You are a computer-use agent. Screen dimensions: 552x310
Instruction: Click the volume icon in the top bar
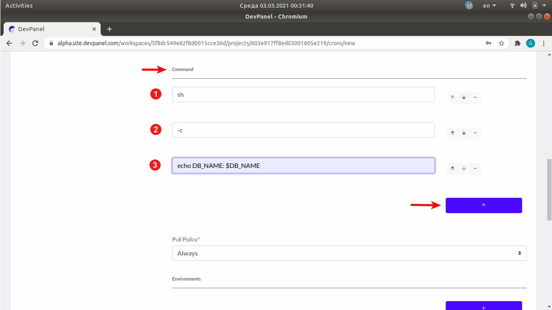coord(523,5)
